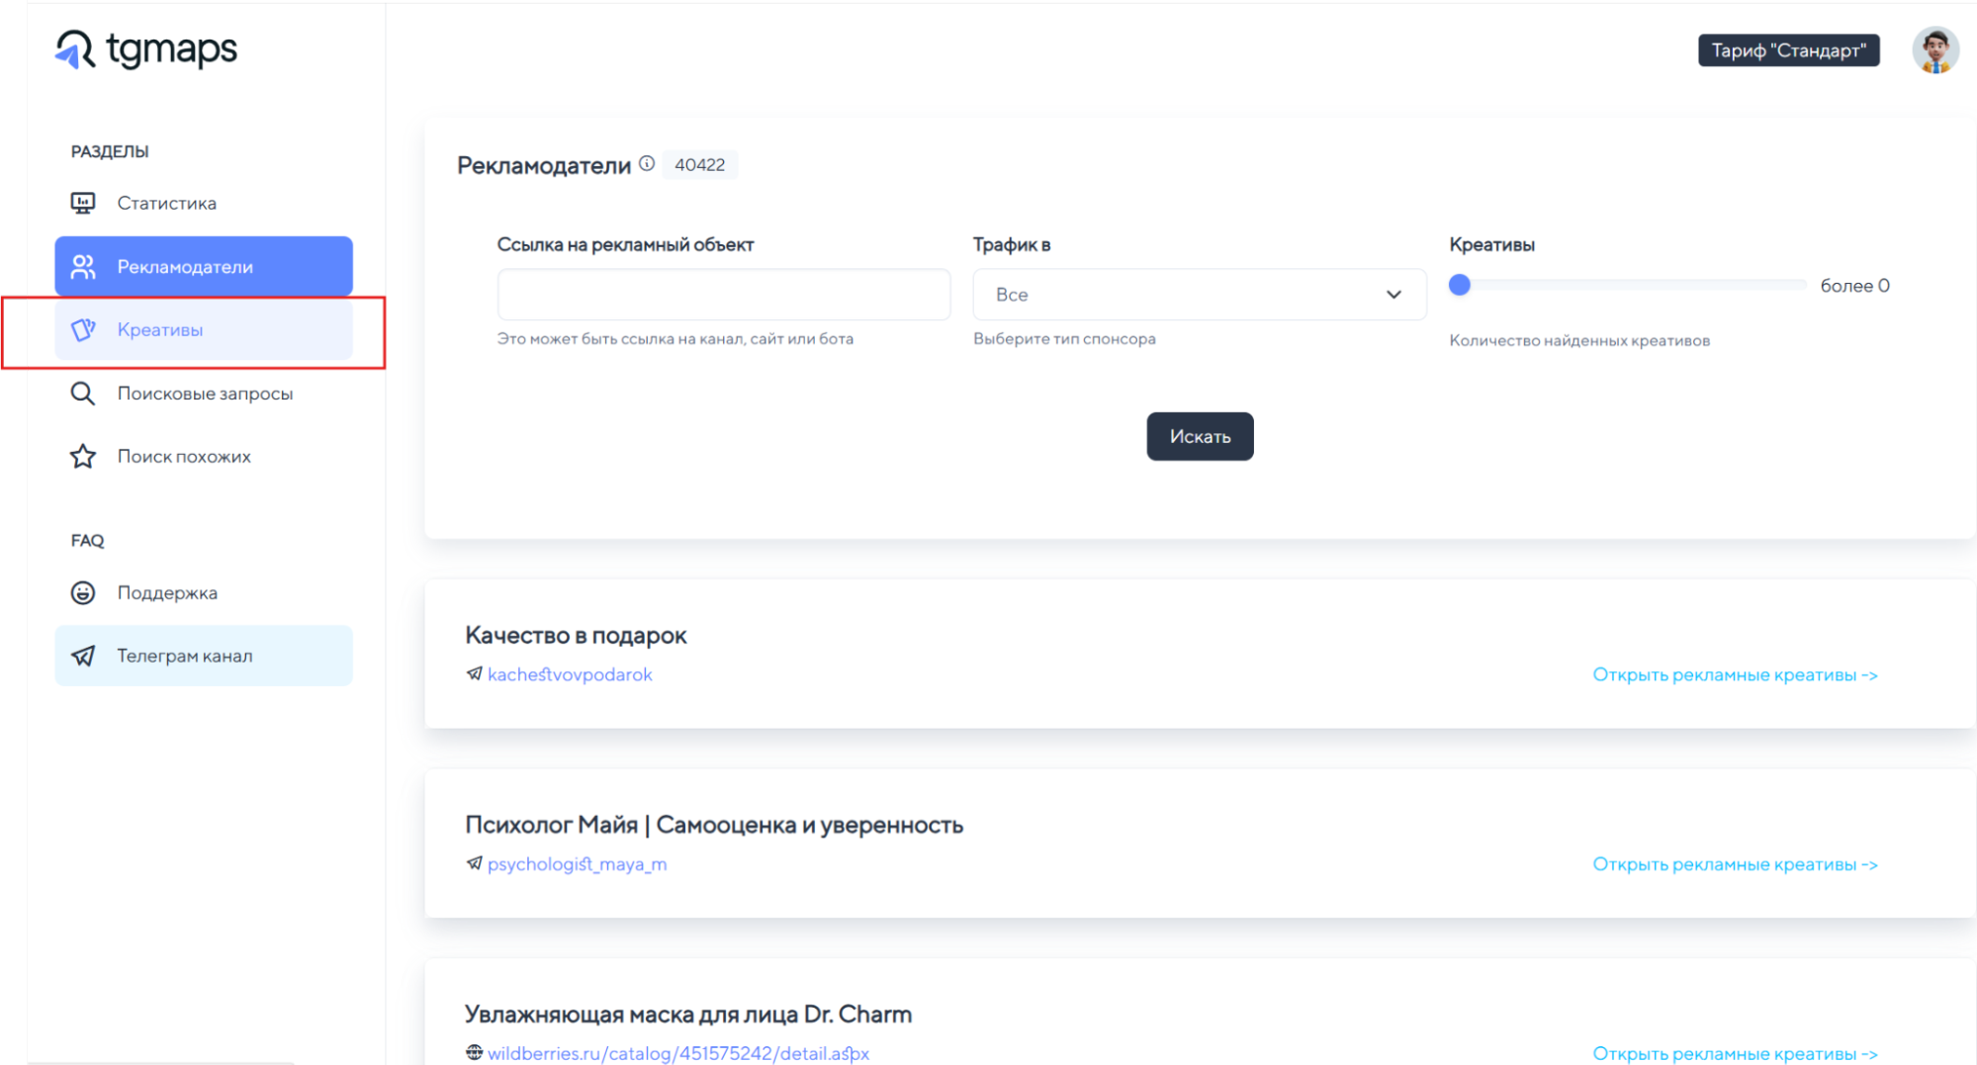
Task: Click the smiley Support icon
Action: [83, 592]
